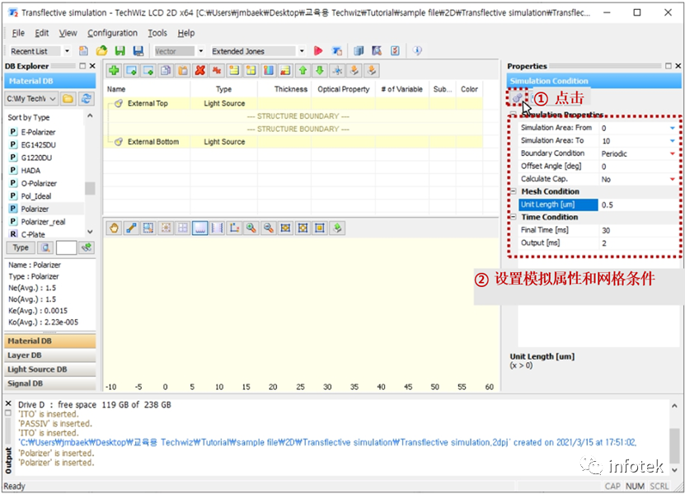Click the red X Delete layer icon

[200, 70]
